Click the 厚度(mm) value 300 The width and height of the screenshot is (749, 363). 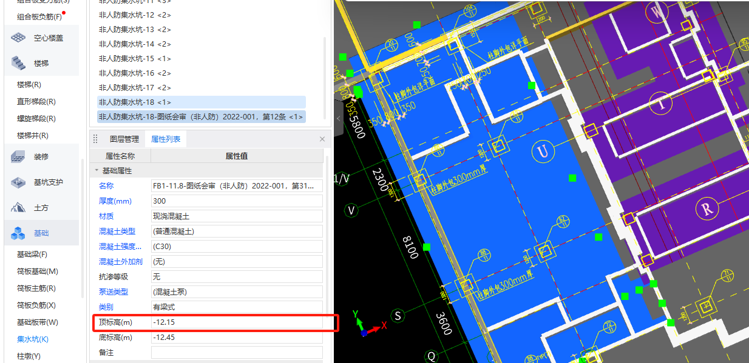click(x=237, y=201)
